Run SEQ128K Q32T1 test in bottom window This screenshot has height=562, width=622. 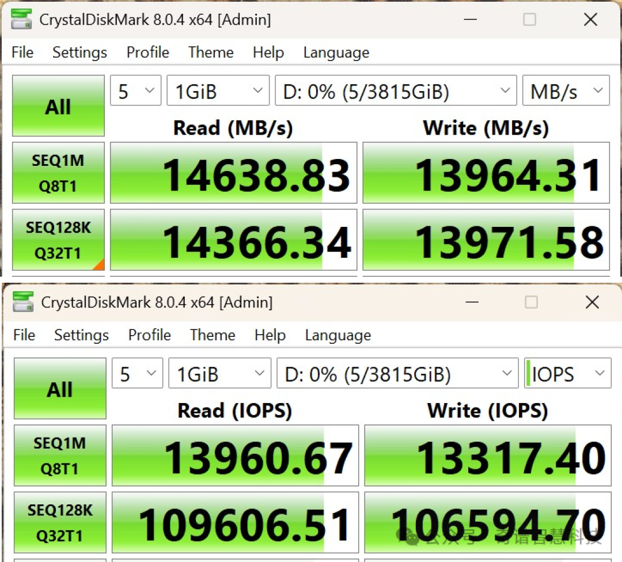click(x=60, y=522)
